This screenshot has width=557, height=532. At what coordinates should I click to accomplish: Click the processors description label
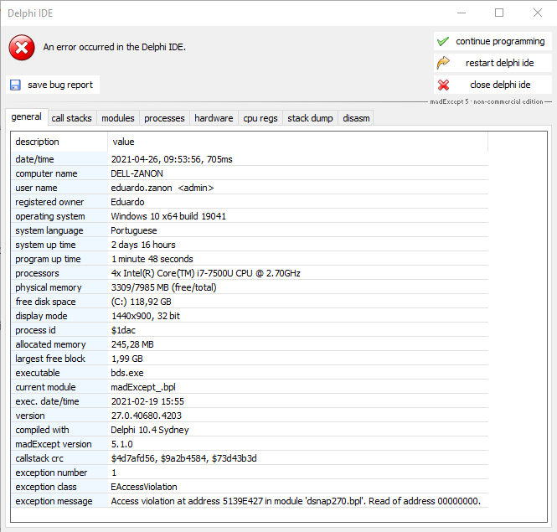[x=37, y=273]
